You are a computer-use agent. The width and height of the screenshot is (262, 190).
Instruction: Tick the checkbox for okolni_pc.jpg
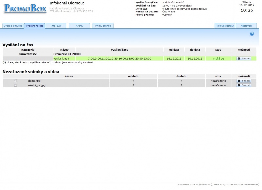(x=15, y=85)
